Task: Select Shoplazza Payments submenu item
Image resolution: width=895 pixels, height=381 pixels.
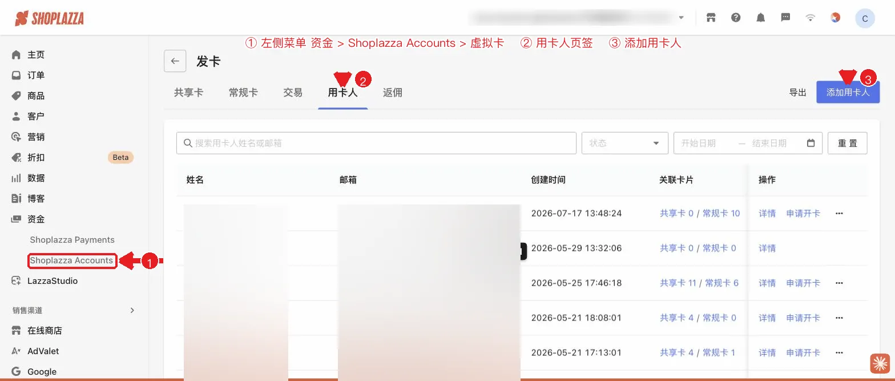Action: tap(72, 240)
